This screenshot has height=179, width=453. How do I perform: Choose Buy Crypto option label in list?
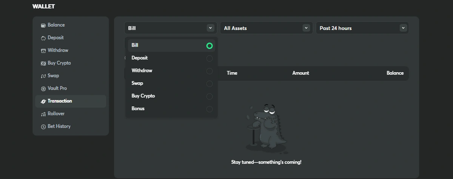pos(143,96)
